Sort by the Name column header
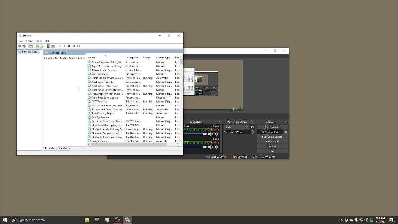Viewport: 398px width, 224px height. 106,58
